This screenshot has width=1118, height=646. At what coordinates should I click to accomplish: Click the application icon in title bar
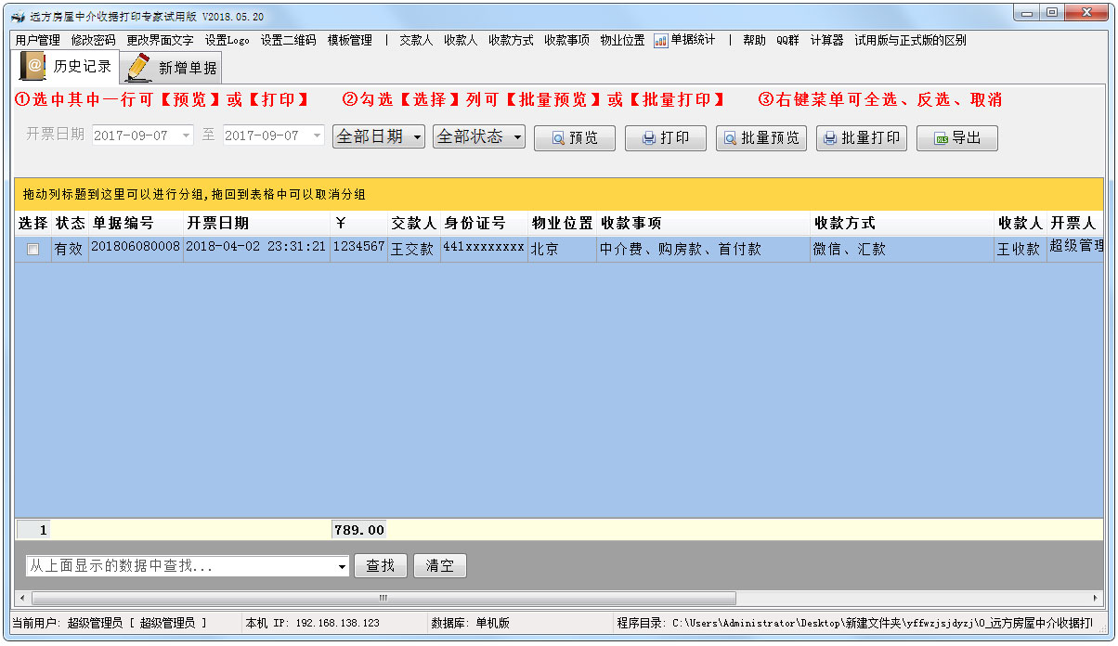pyautogui.click(x=18, y=17)
